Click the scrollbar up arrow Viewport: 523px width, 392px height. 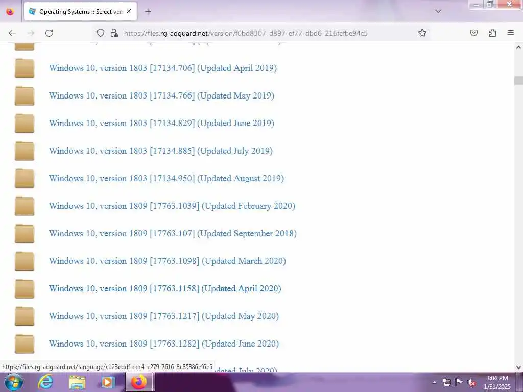[x=518, y=47]
